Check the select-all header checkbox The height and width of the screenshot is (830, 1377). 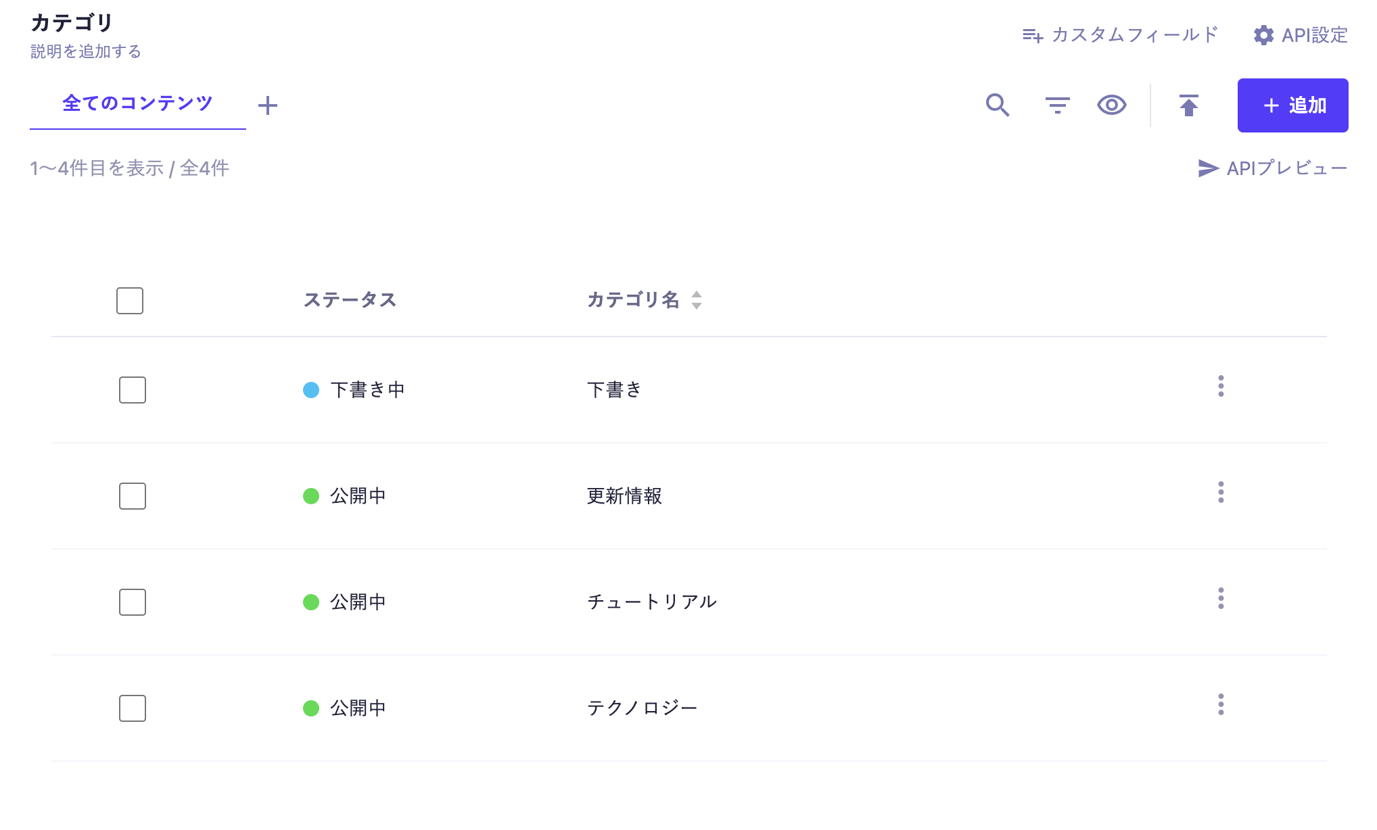point(130,301)
